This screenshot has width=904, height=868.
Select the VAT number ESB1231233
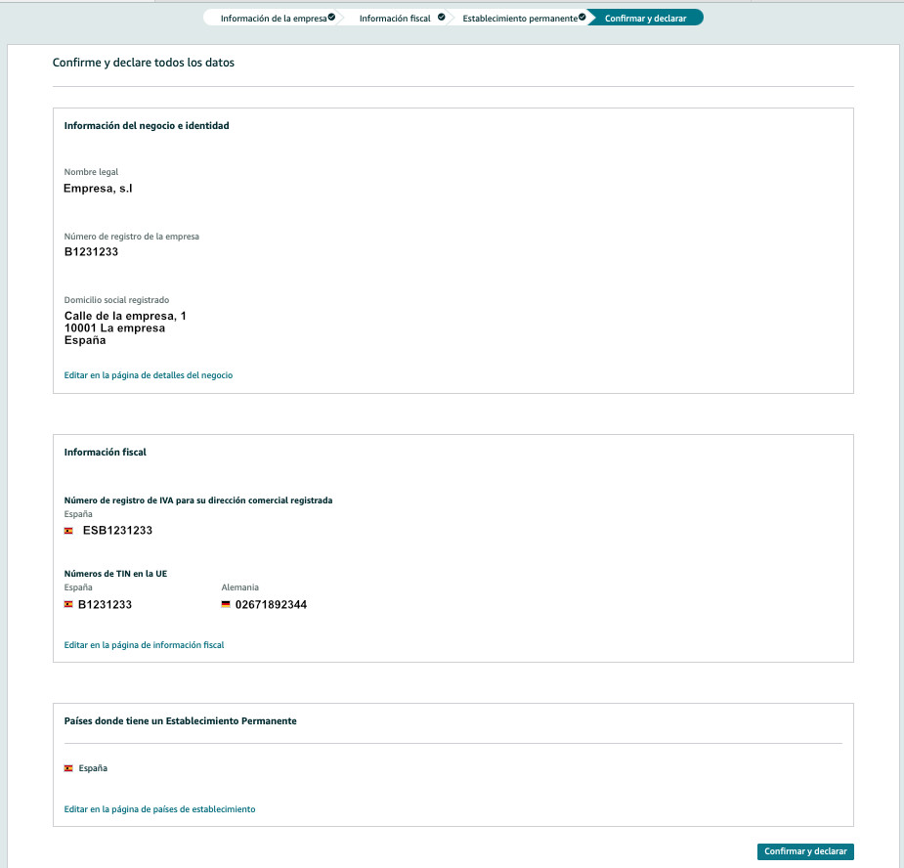(117, 531)
